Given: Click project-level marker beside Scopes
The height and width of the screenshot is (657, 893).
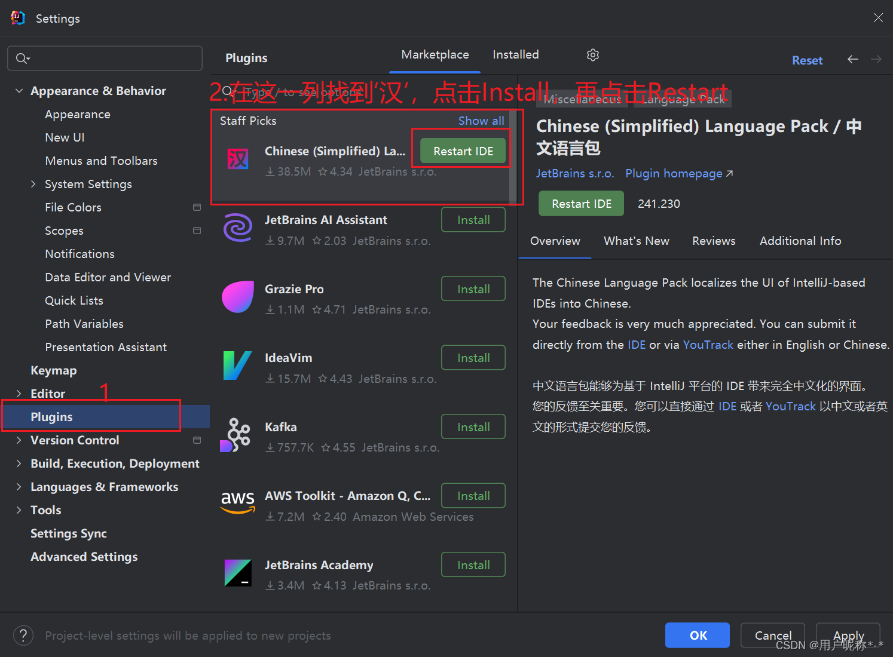Looking at the screenshot, I should 197,231.
